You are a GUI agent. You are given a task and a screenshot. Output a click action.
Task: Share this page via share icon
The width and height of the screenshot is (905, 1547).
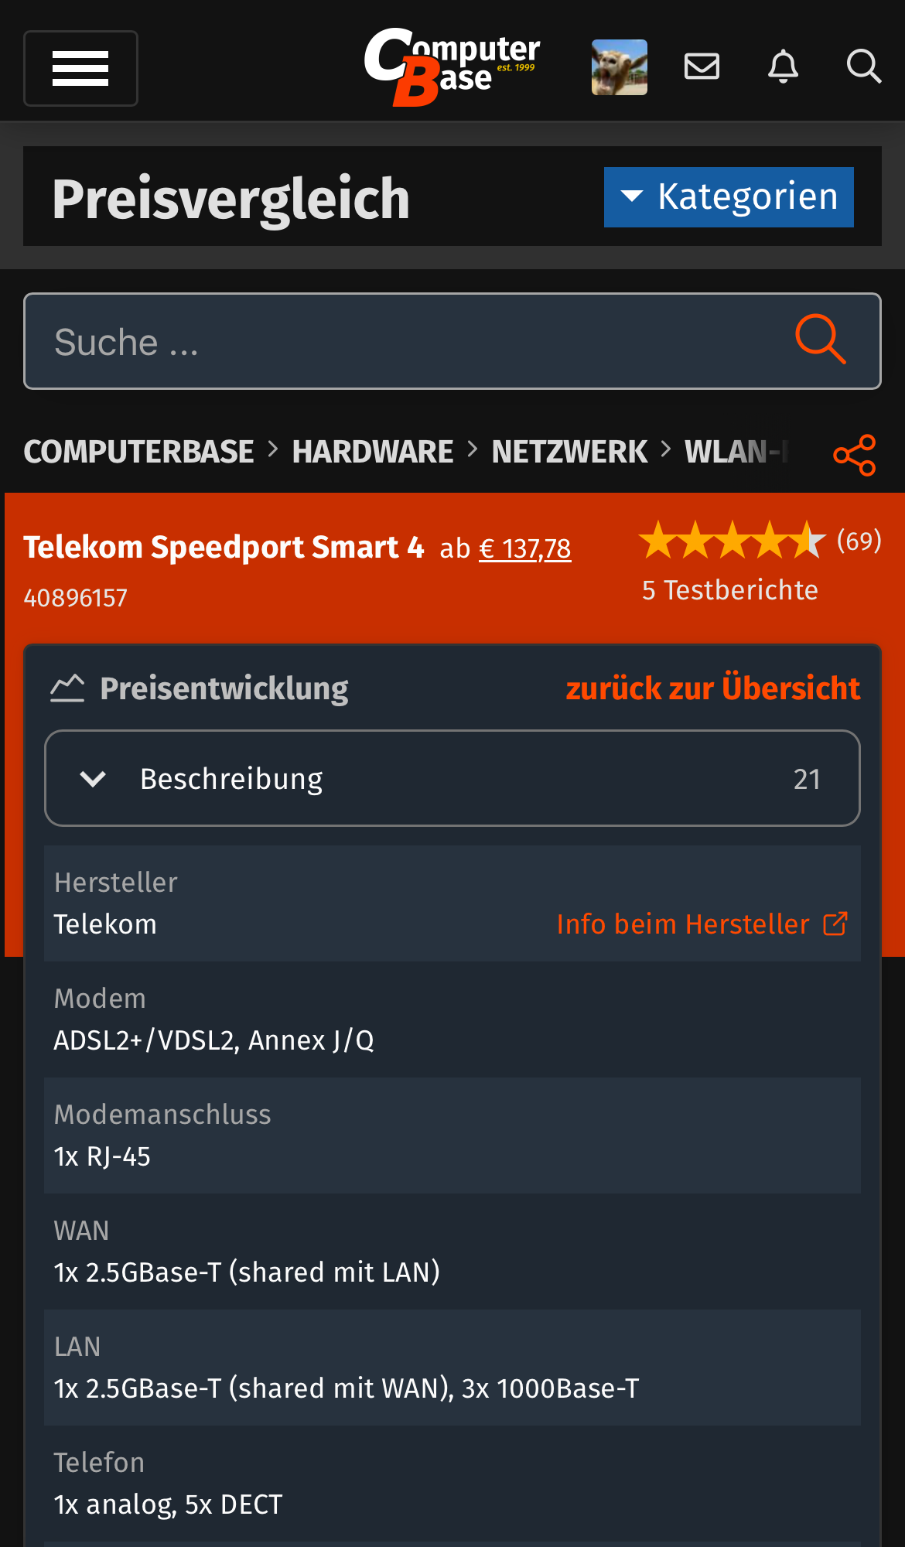click(854, 455)
